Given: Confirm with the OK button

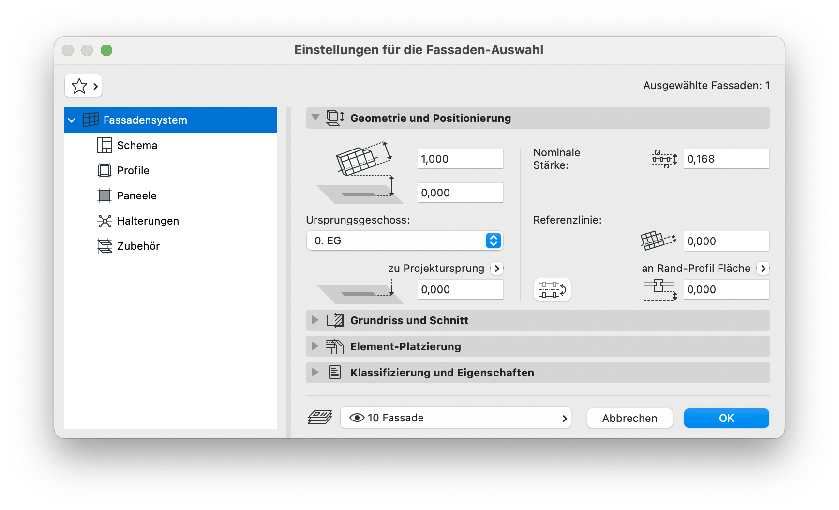Looking at the screenshot, I should [x=726, y=418].
